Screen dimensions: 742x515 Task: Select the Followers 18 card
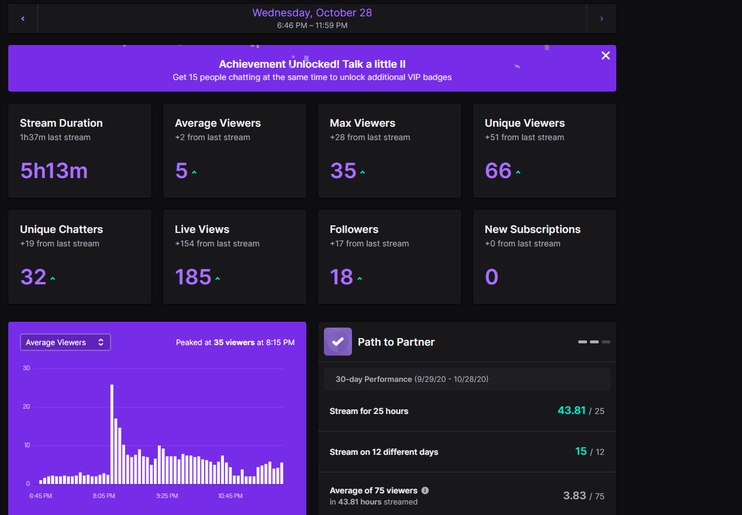pyautogui.click(x=390, y=257)
